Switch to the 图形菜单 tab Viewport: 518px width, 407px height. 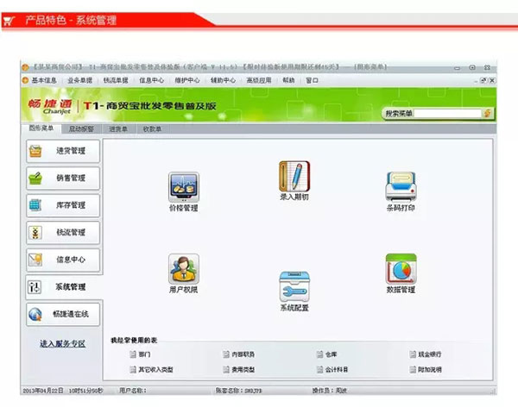41,128
